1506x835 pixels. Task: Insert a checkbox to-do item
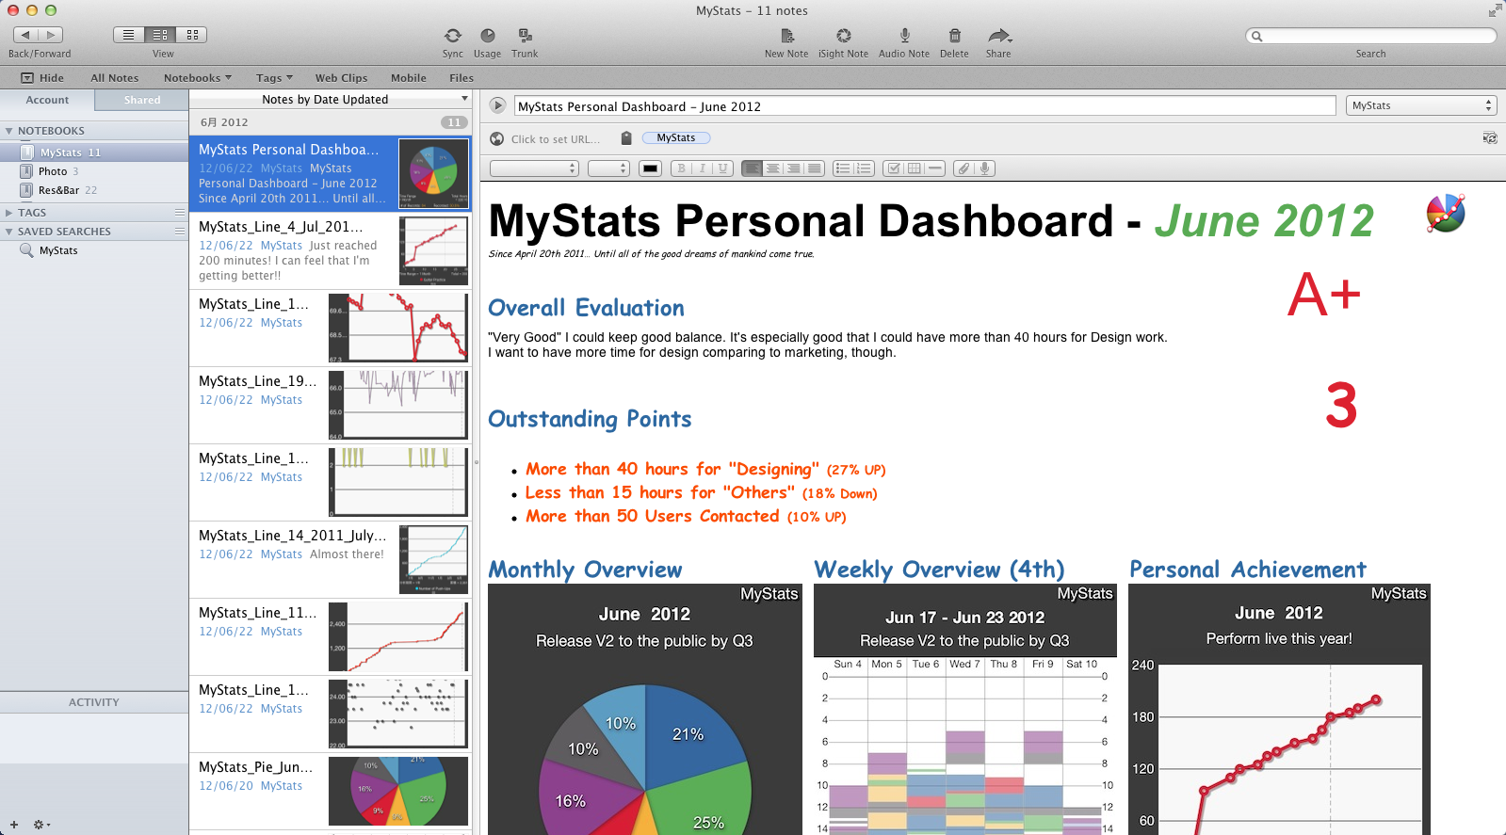click(x=893, y=169)
